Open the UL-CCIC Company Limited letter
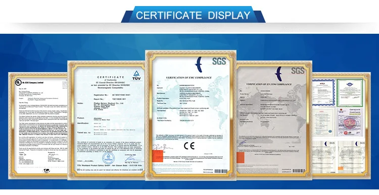The image size is (379, 195). click(38, 126)
